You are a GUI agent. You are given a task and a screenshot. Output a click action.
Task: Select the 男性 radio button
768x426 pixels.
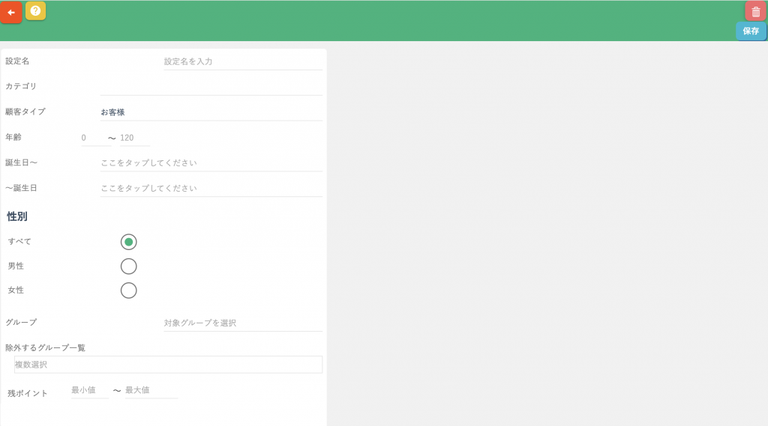(x=128, y=267)
